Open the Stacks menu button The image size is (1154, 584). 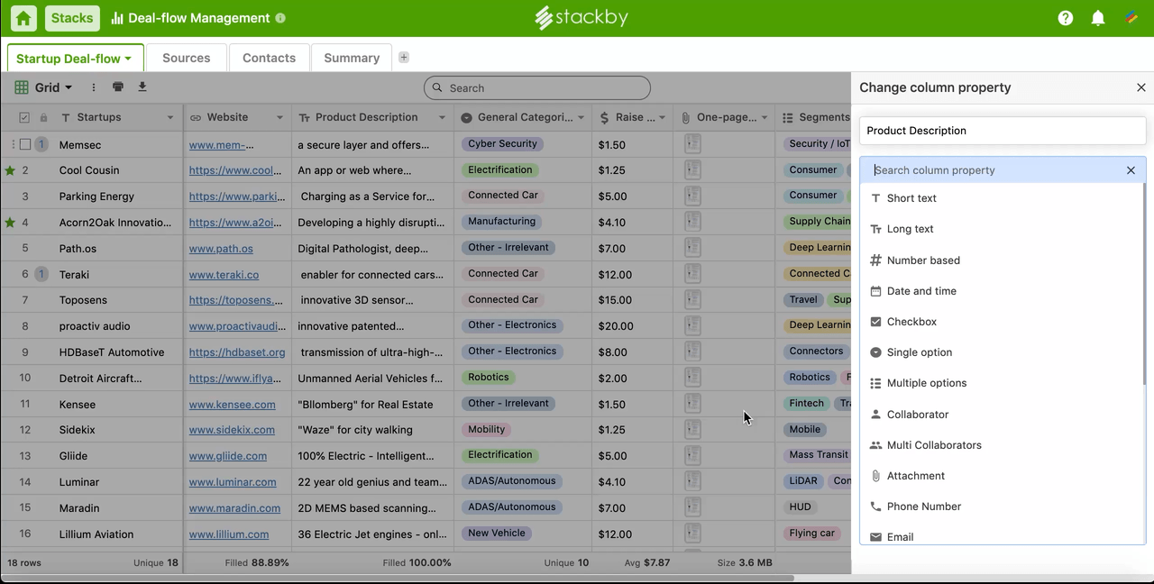pyautogui.click(x=72, y=18)
